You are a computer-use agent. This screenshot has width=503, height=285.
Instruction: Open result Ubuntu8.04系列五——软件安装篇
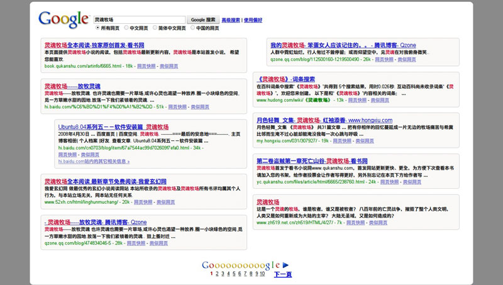point(113,127)
